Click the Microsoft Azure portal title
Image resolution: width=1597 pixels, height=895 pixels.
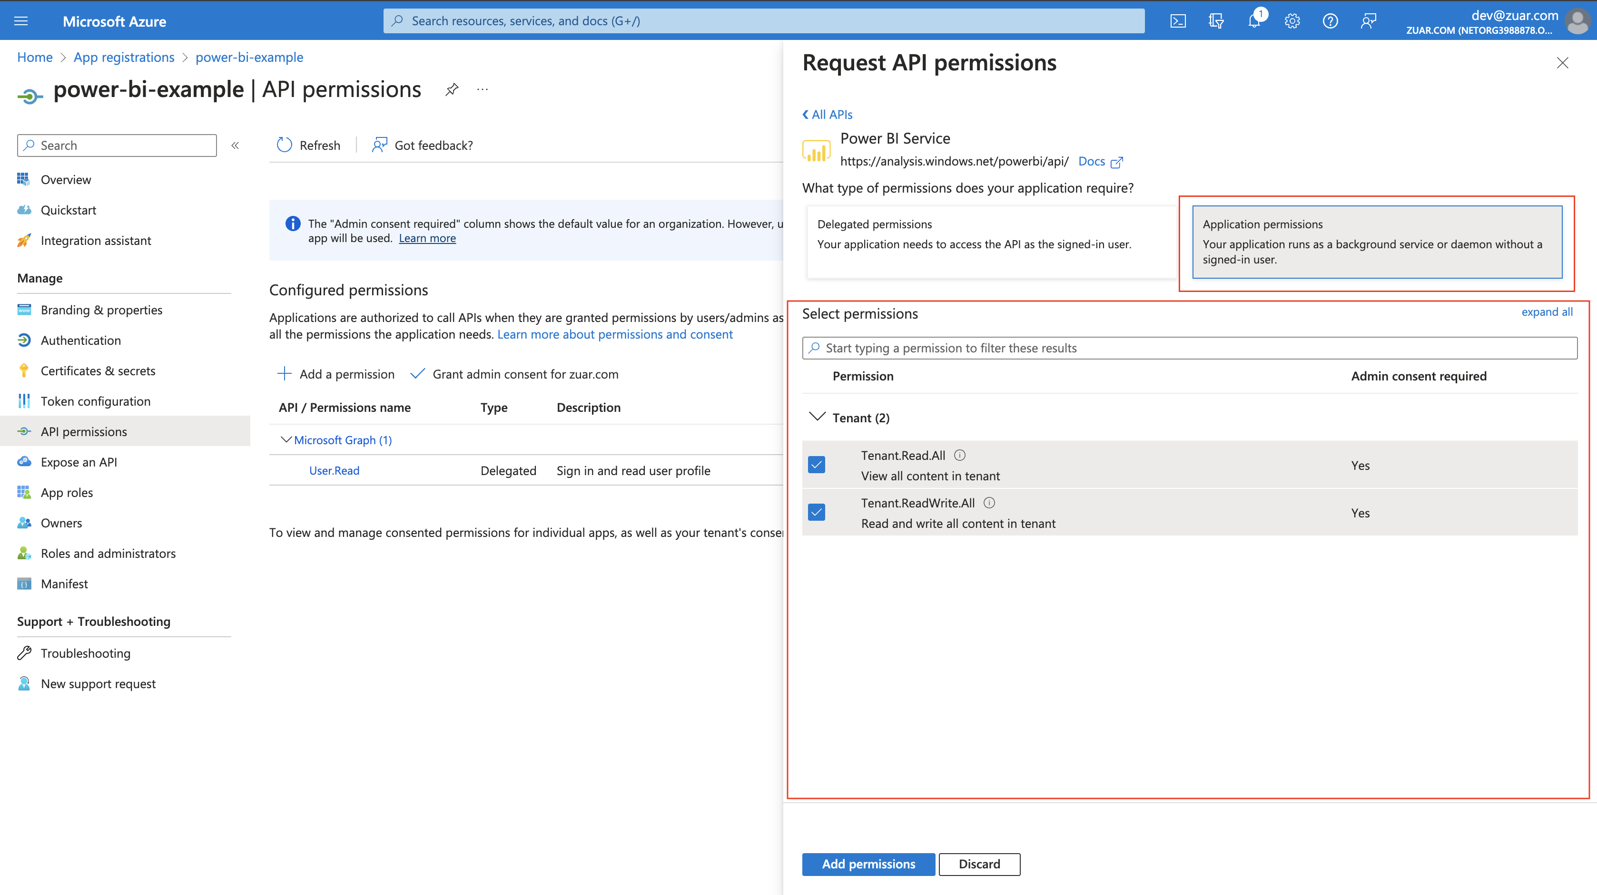(115, 21)
